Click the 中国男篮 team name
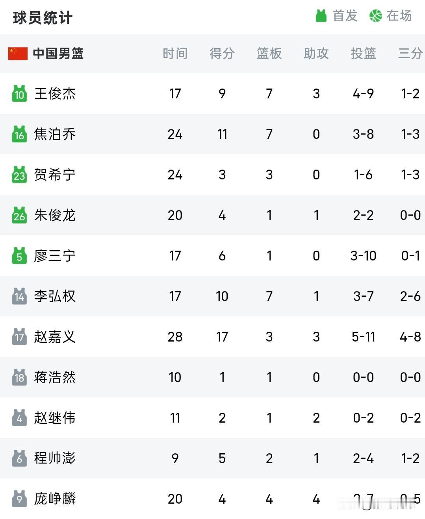This screenshot has height=519, width=425. coord(58,54)
